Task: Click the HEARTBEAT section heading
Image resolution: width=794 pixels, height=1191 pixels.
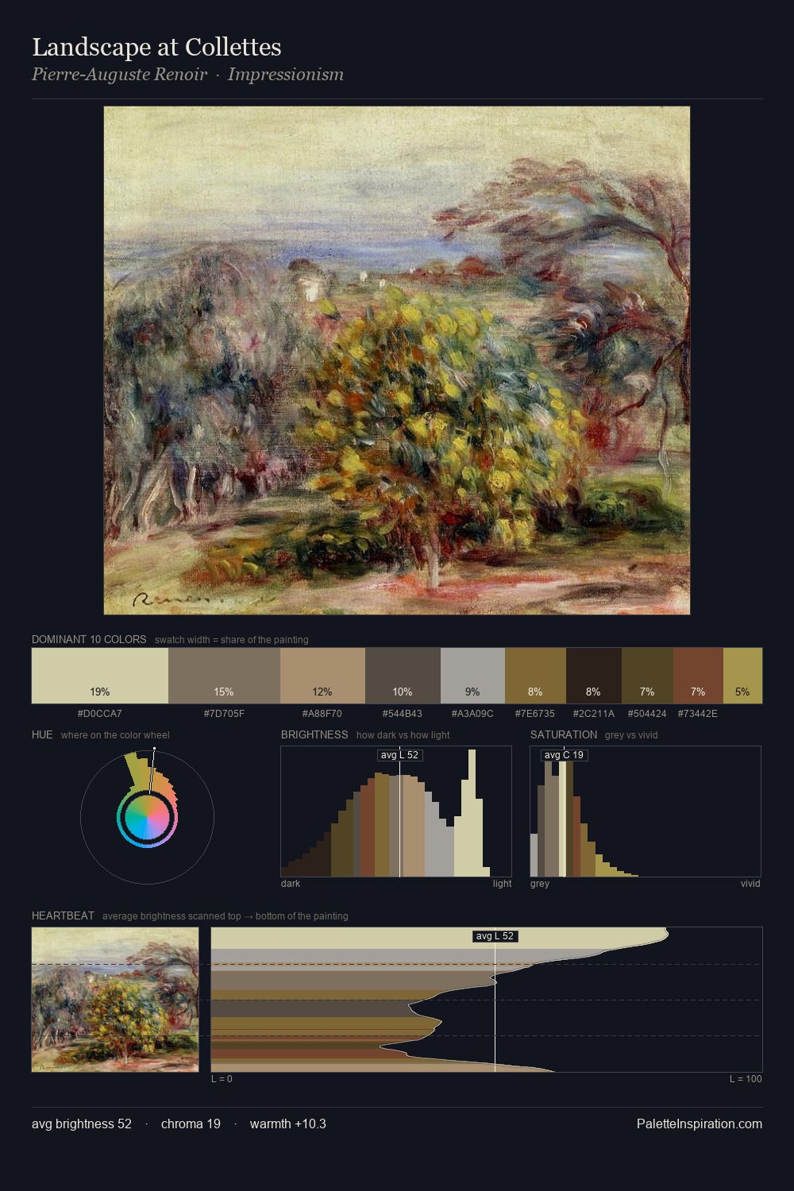Action: tap(63, 915)
